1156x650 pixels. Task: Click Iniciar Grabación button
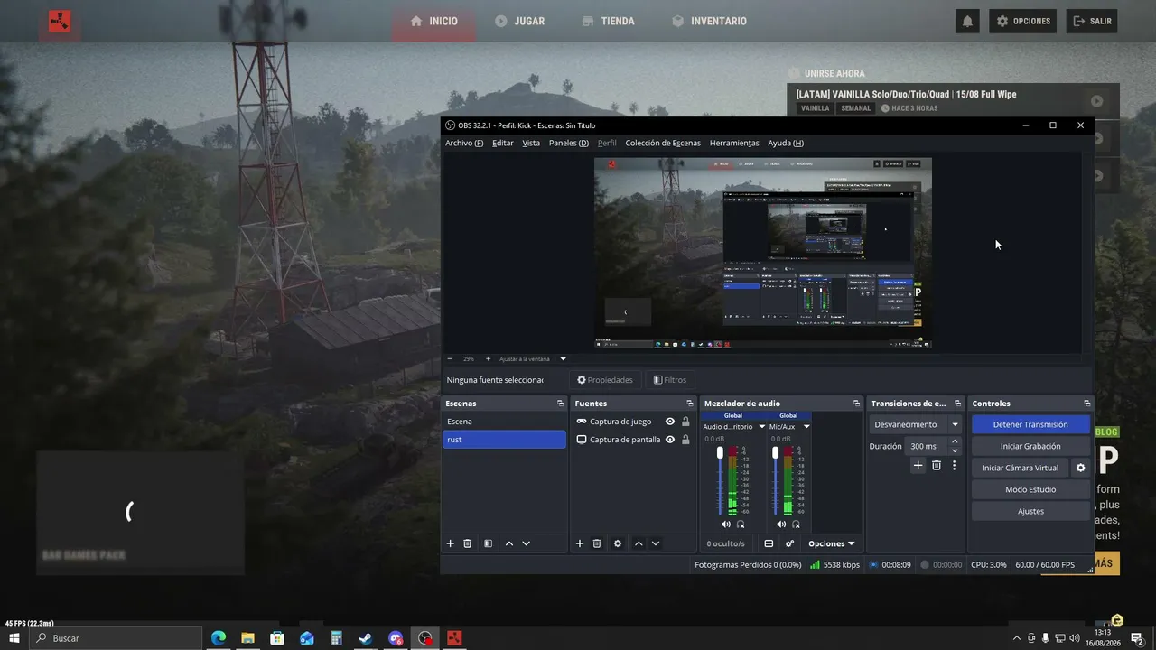1030,446
